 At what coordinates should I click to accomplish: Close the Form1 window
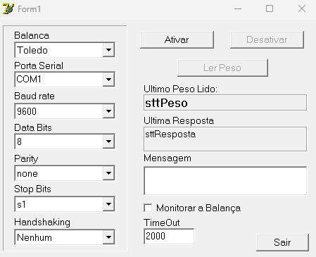302,9
